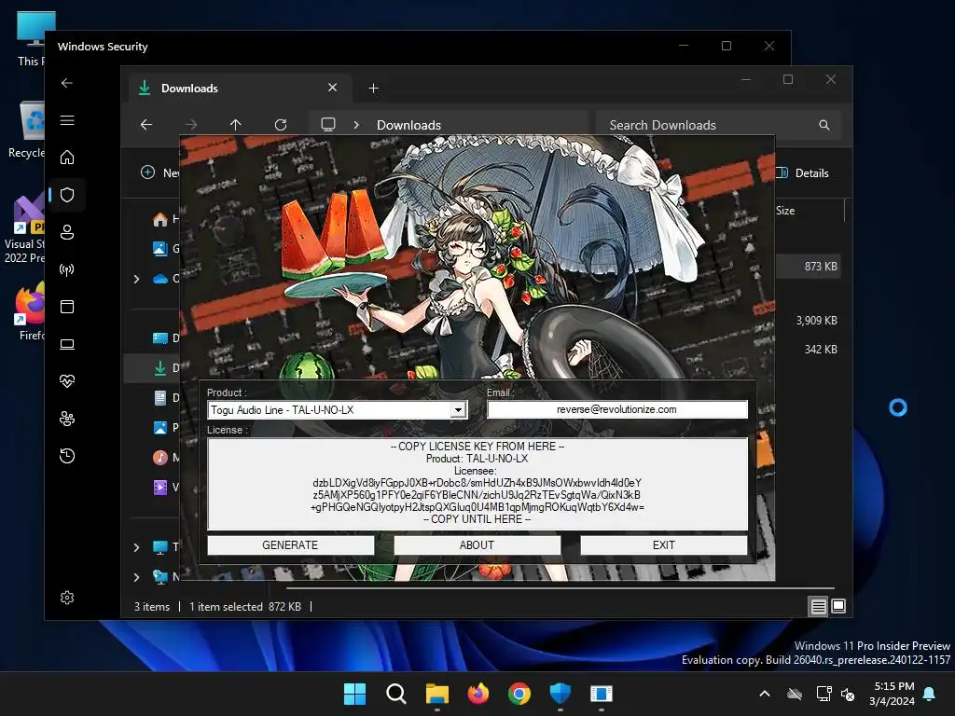Viewport: 955px width, 716px height.
Task: Select the 342 KB file size cell
Action: point(821,350)
